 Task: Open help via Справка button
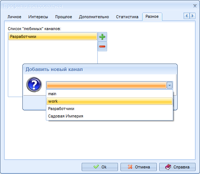coord(177,167)
